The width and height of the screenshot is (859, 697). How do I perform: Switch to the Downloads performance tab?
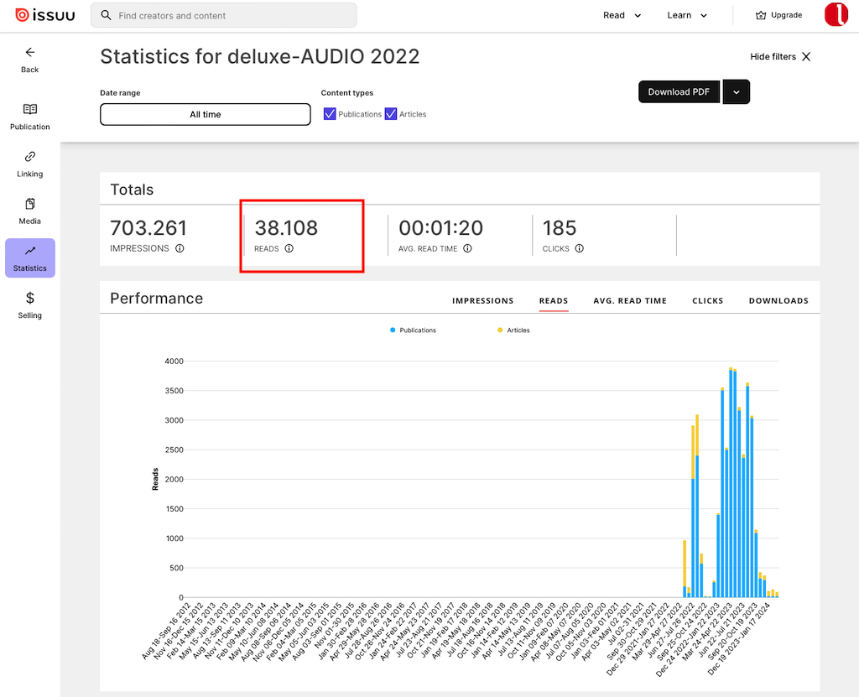778,300
